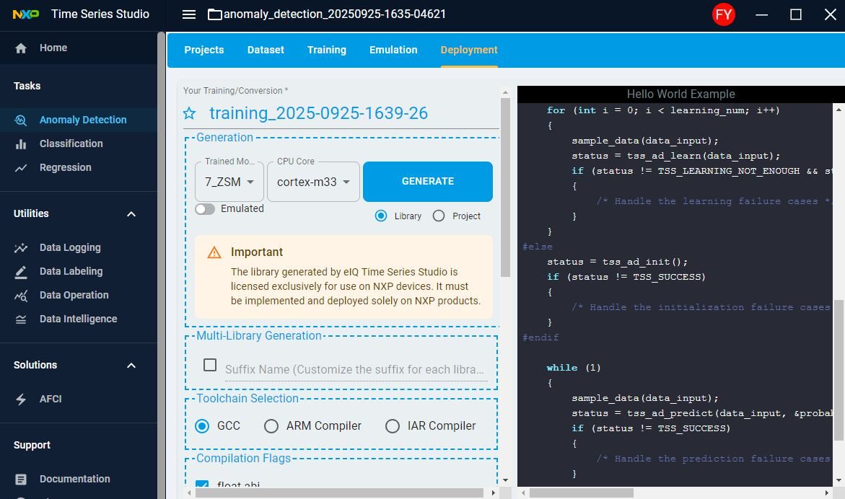Open Anomaly Detection task
The width and height of the screenshot is (845, 499).
point(79,120)
